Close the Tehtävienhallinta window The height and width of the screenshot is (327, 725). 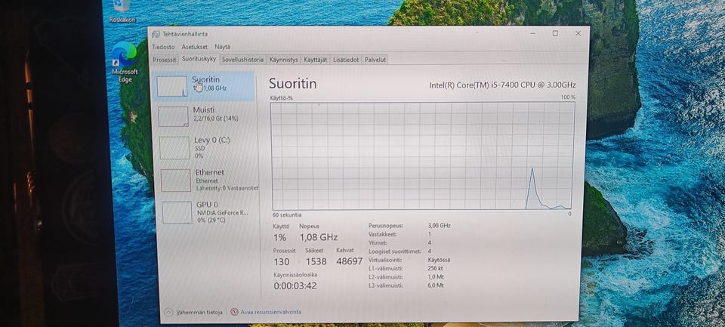click(x=578, y=33)
